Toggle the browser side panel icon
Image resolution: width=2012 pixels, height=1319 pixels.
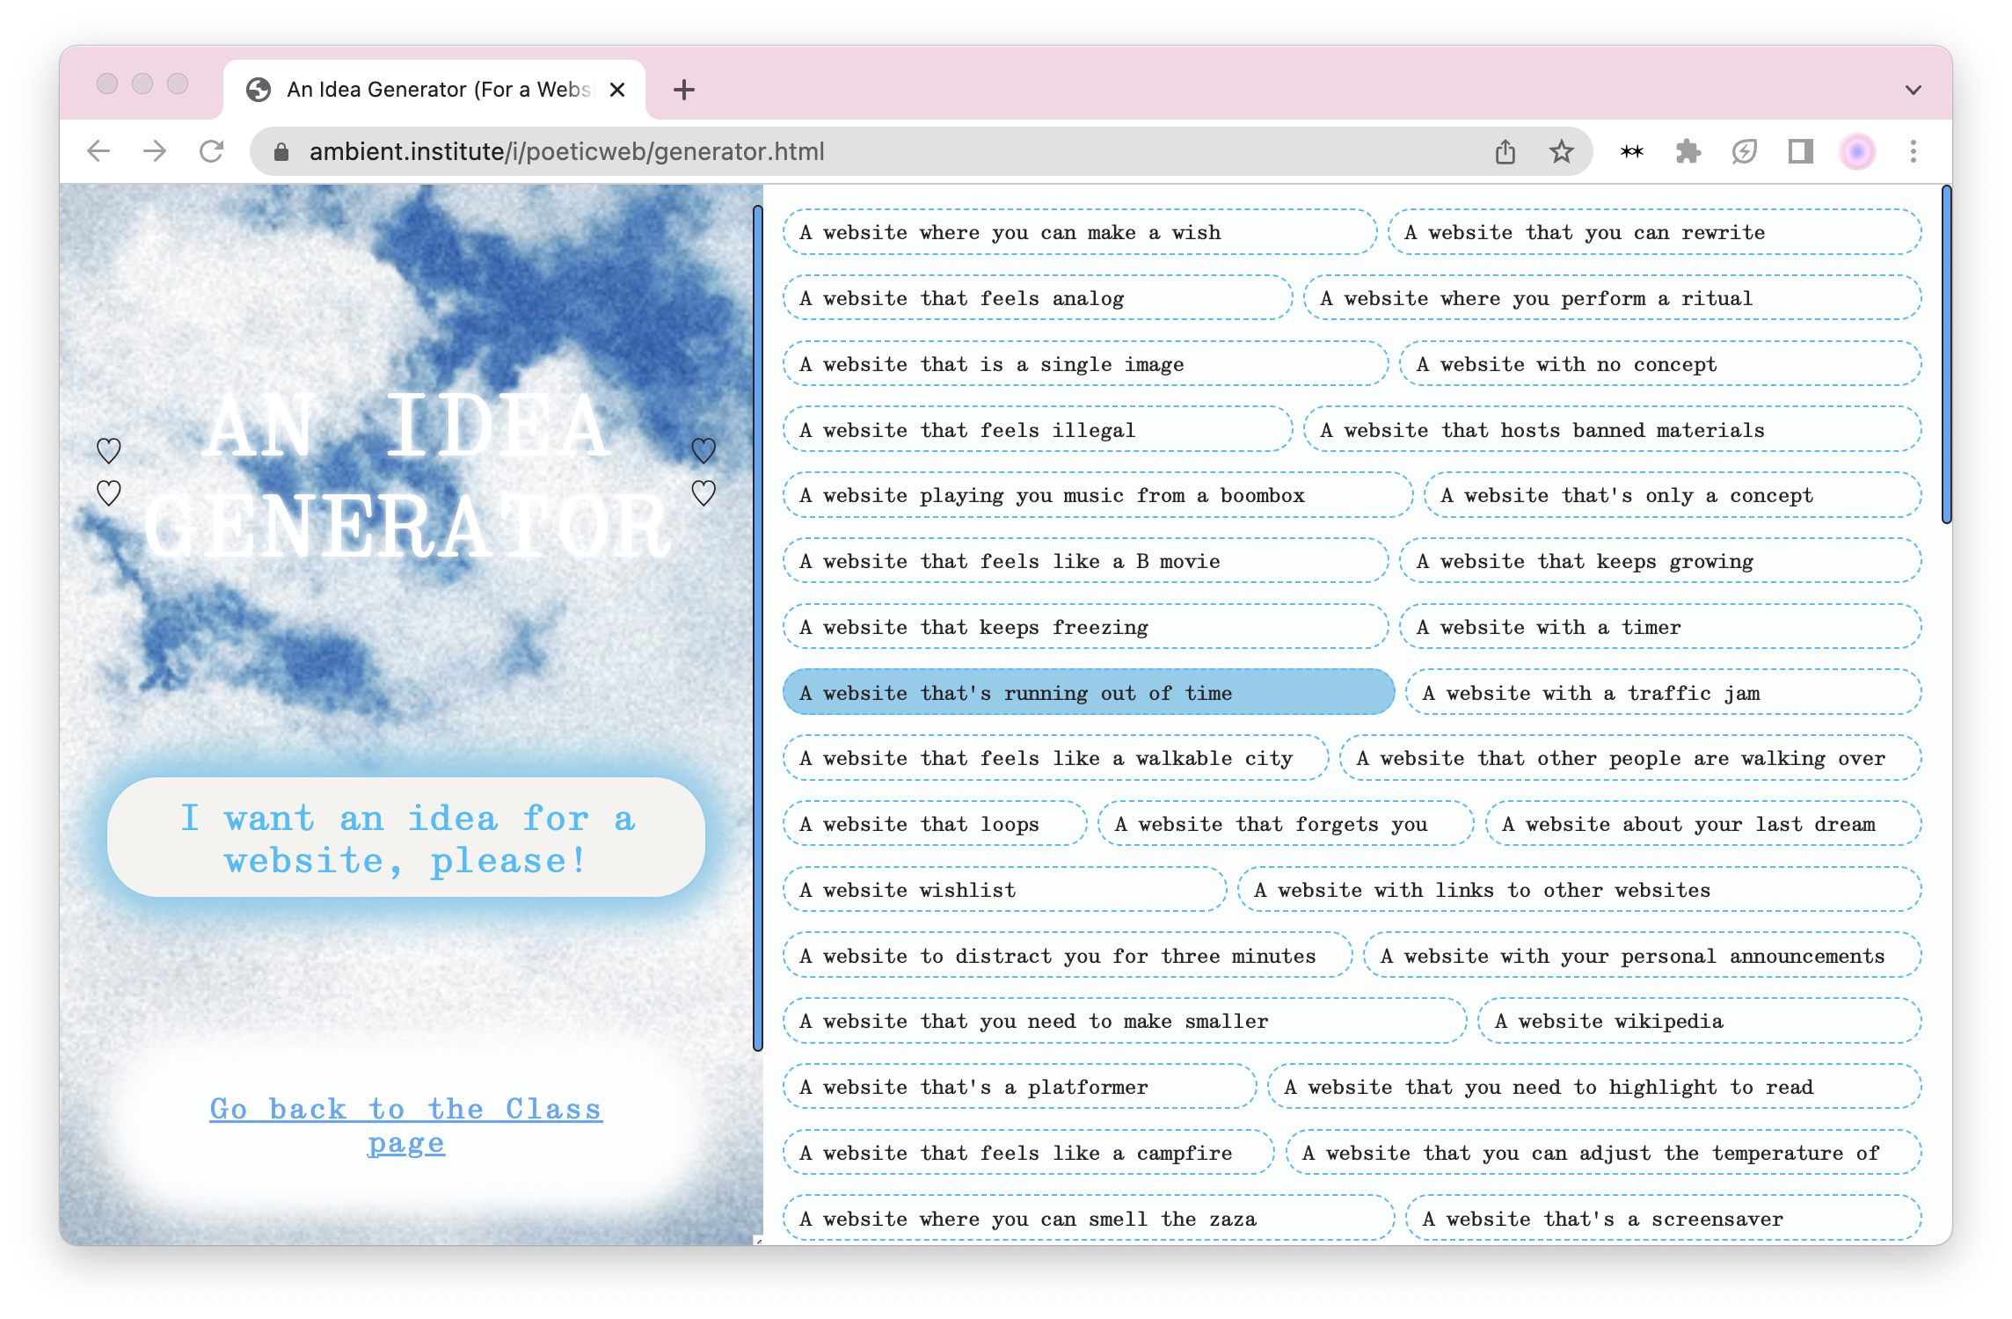(x=1800, y=151)
